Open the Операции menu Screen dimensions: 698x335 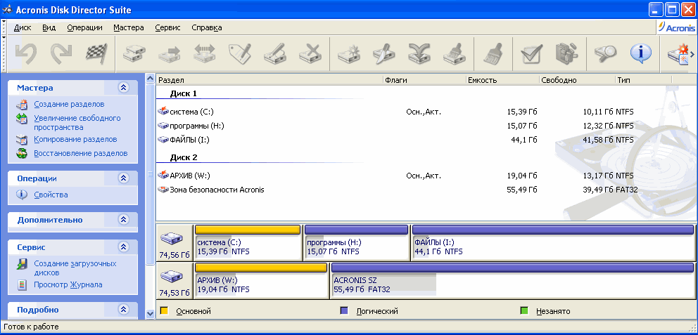tap(84, 27)
